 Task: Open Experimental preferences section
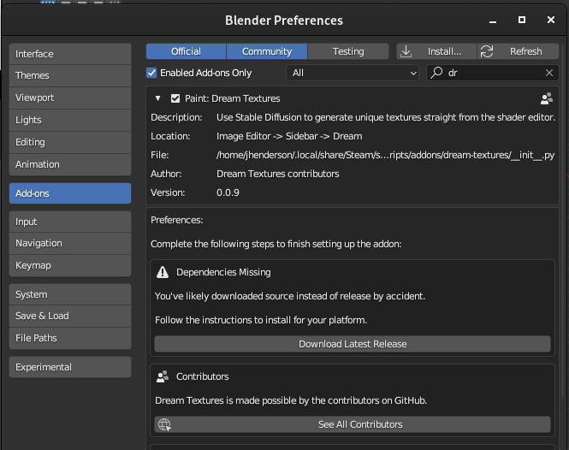pos(70,367)
